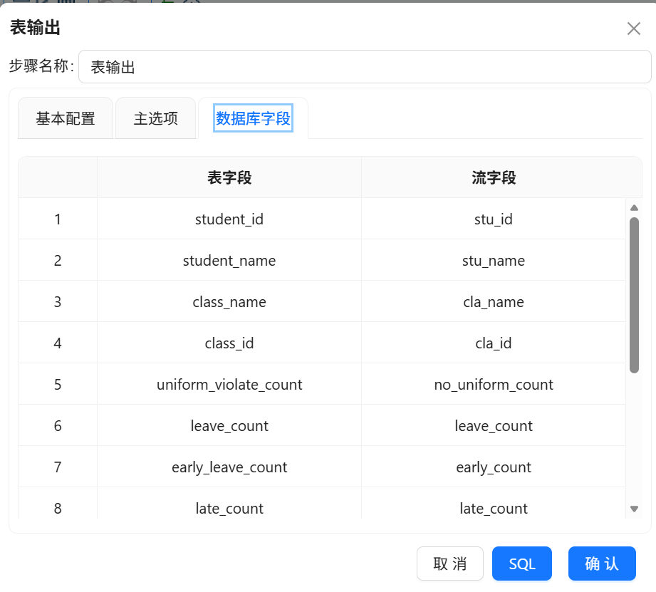Select the cla_name cell
The width and height of the screenshot is (656, 592).
tap(494, 301)
